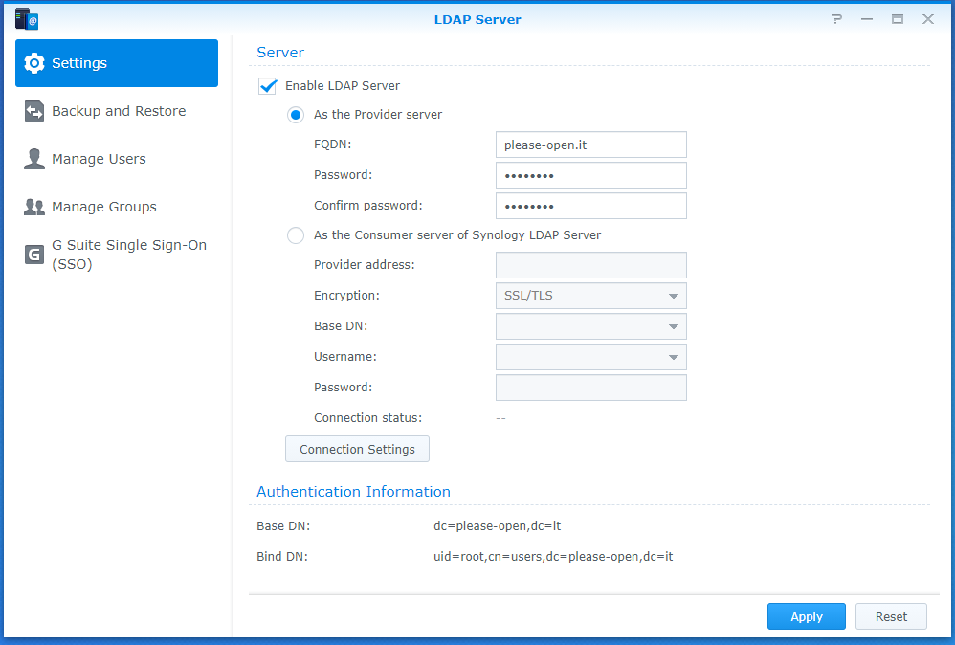This screenshot has width=955, height=645.
Task: Click the Manage Groups people icon
Action: pyautogui.click(x=34, y=207)
